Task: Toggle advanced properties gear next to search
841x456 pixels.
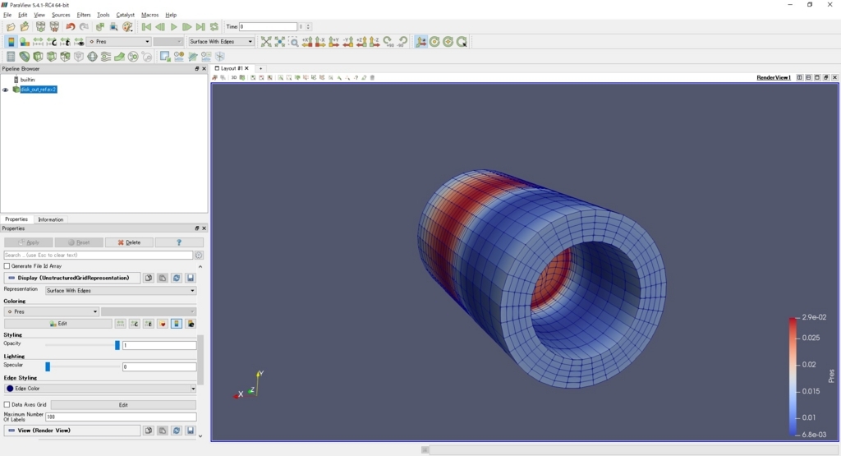Action: (x=199, y=255)
